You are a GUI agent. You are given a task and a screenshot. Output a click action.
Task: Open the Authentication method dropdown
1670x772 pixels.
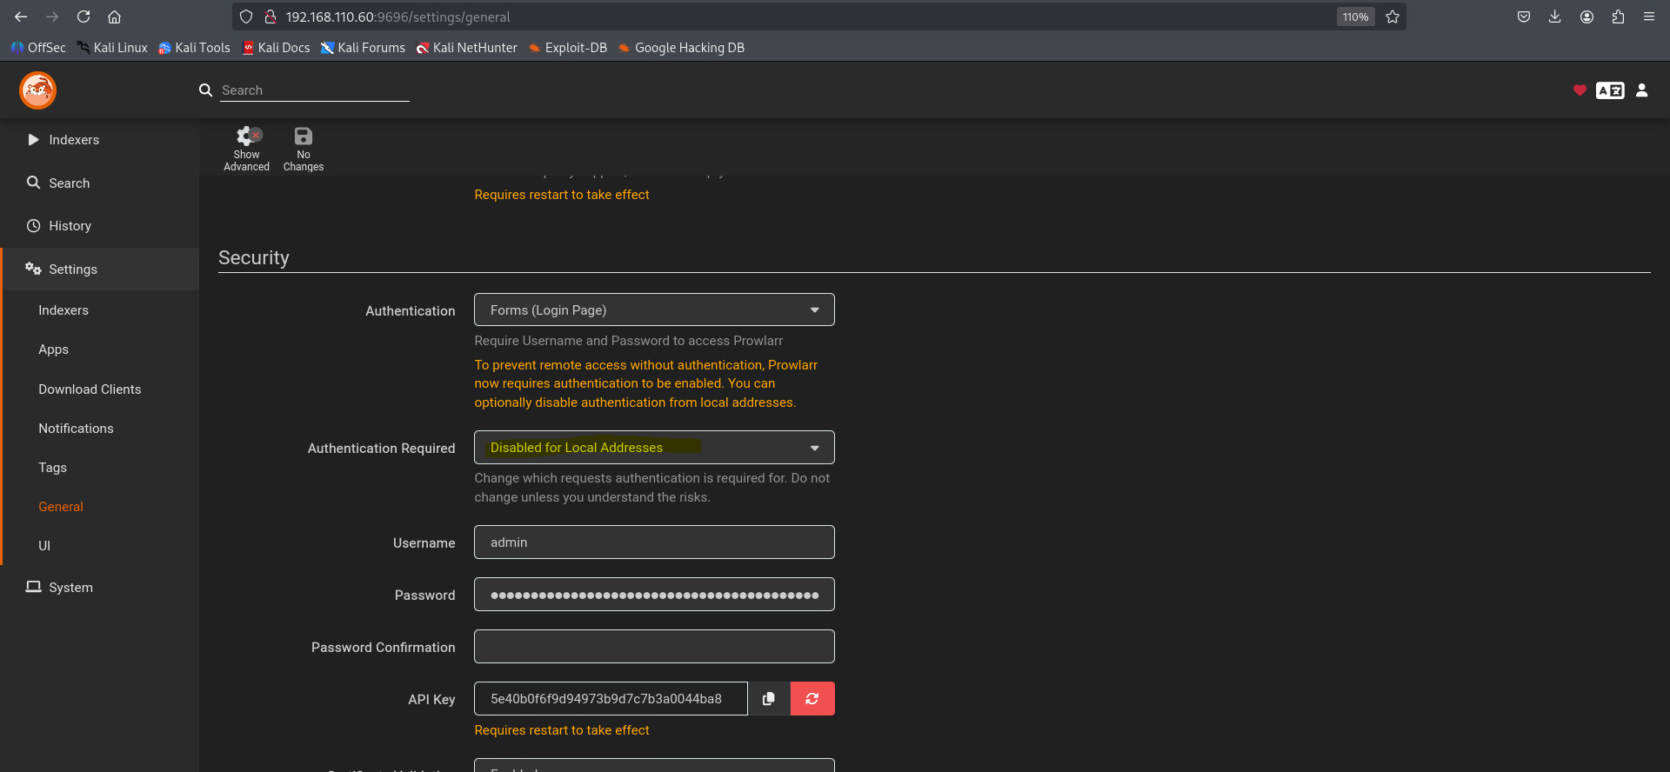pos(653,310)
